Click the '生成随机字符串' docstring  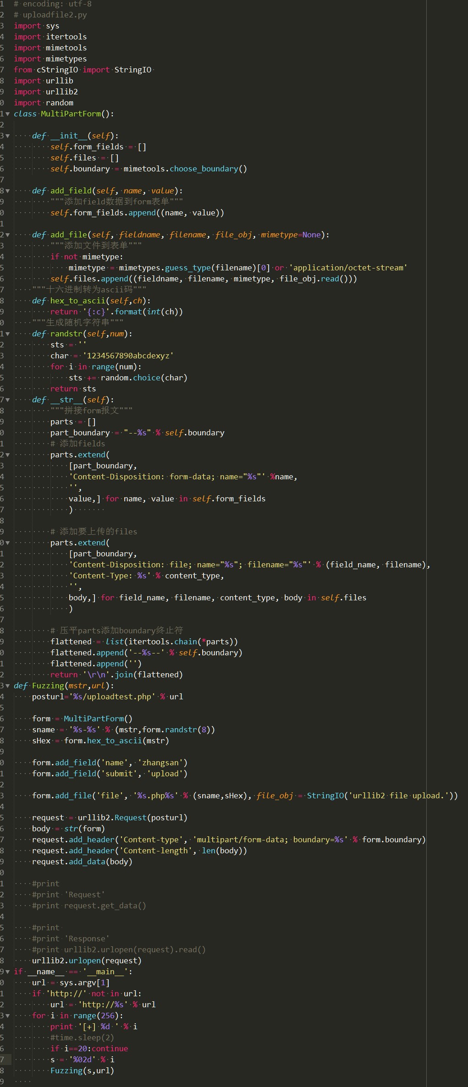(78, 323)
